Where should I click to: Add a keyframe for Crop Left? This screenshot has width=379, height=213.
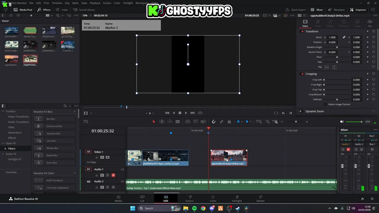point(367,80)
